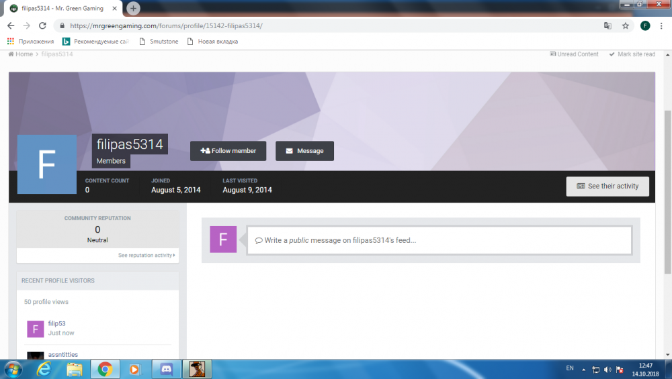Click the Google Translate icon in address bar
The image size is (672, 379).
(607, 25)
